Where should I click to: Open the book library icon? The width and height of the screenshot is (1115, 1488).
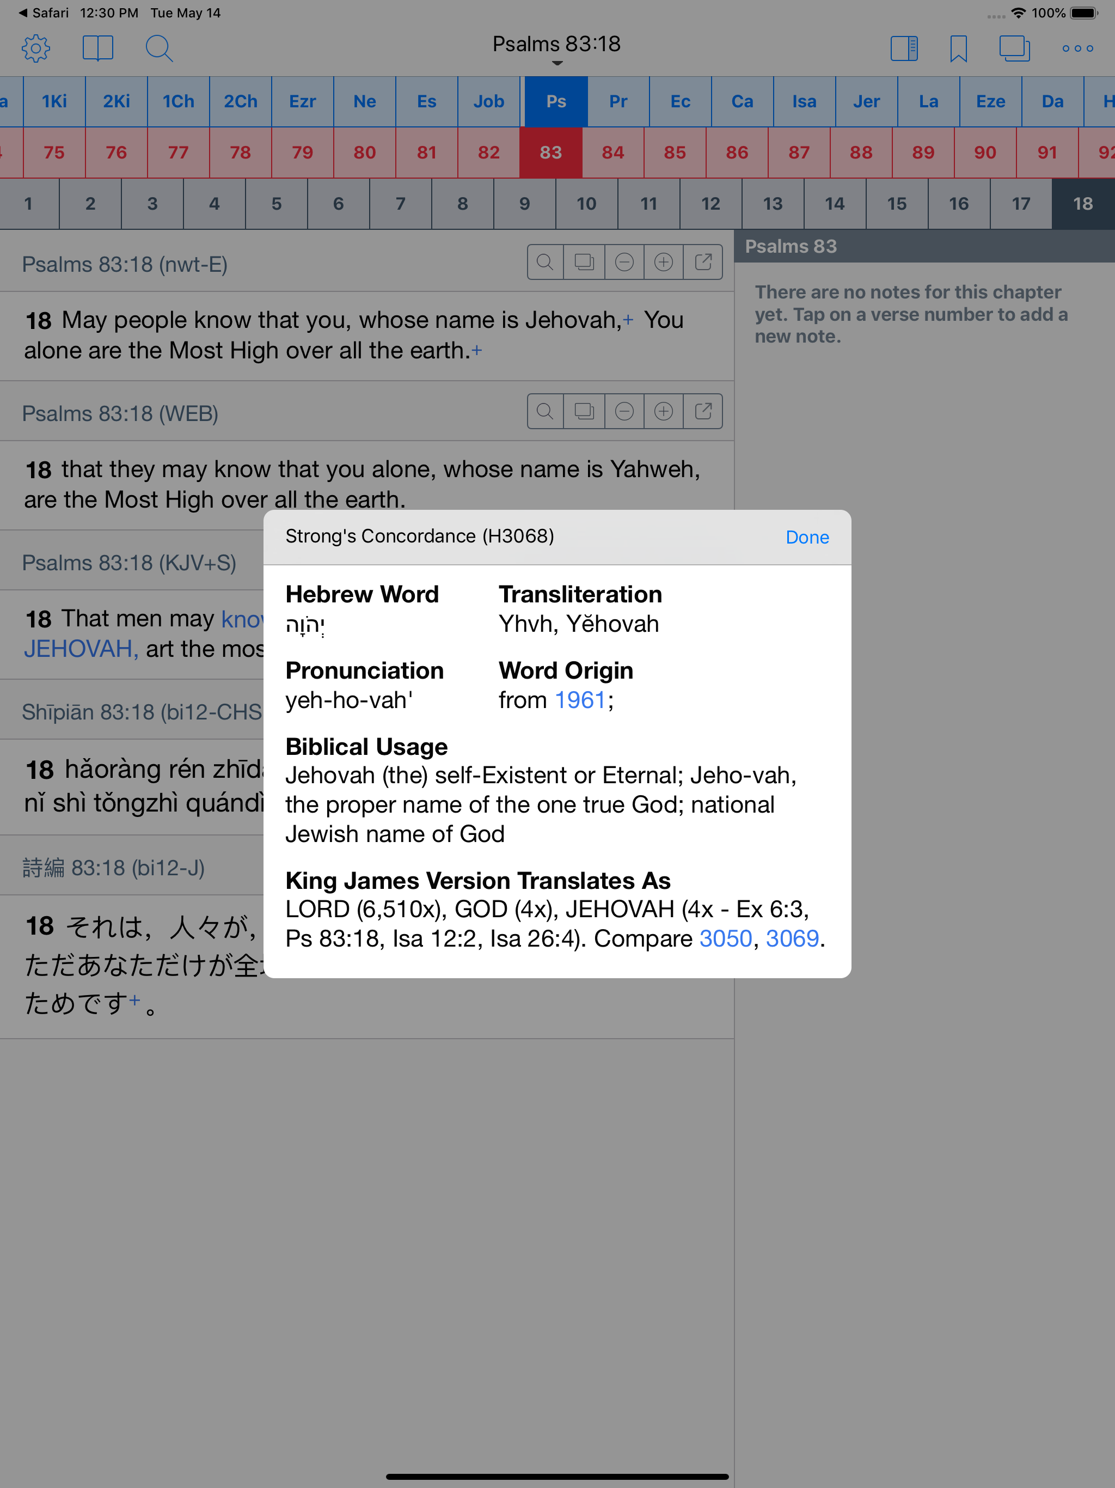coord(97,48)
